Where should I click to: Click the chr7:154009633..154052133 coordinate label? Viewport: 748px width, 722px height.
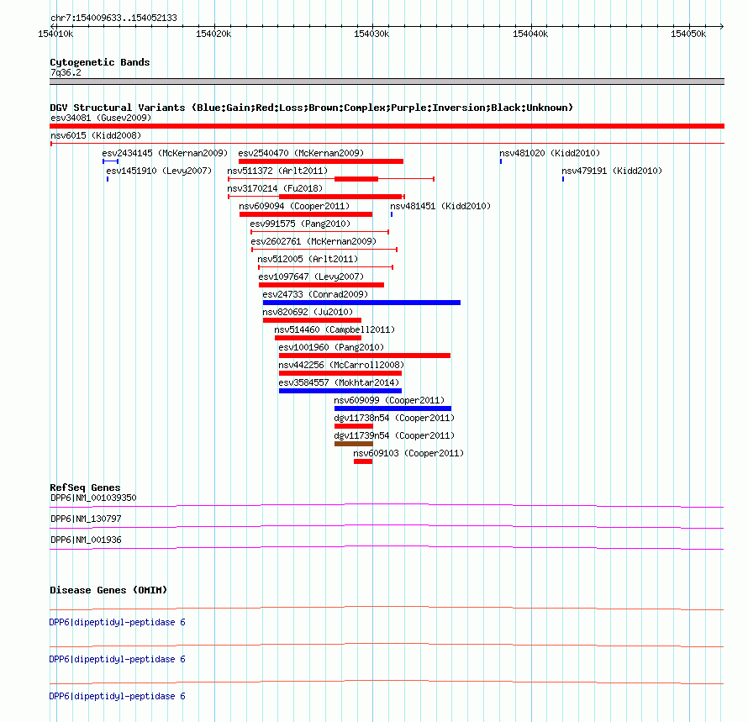pos(113,18)
